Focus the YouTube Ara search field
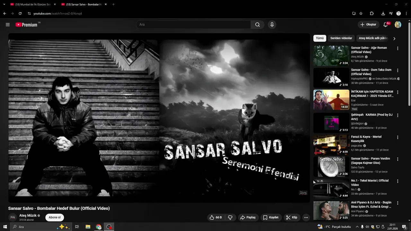This screenshot has height=231, width=411. tap(194, 25)
